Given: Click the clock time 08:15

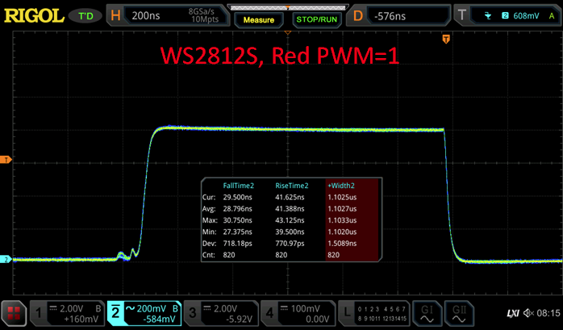Looking at the screenshot, I should point(548,313).
